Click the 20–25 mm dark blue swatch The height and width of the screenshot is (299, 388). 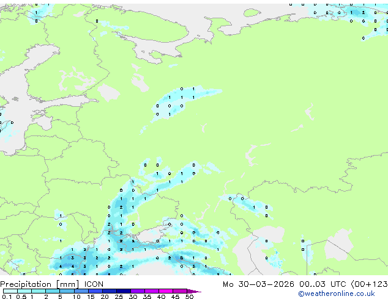pyautogui.click(x=109, y=291)
